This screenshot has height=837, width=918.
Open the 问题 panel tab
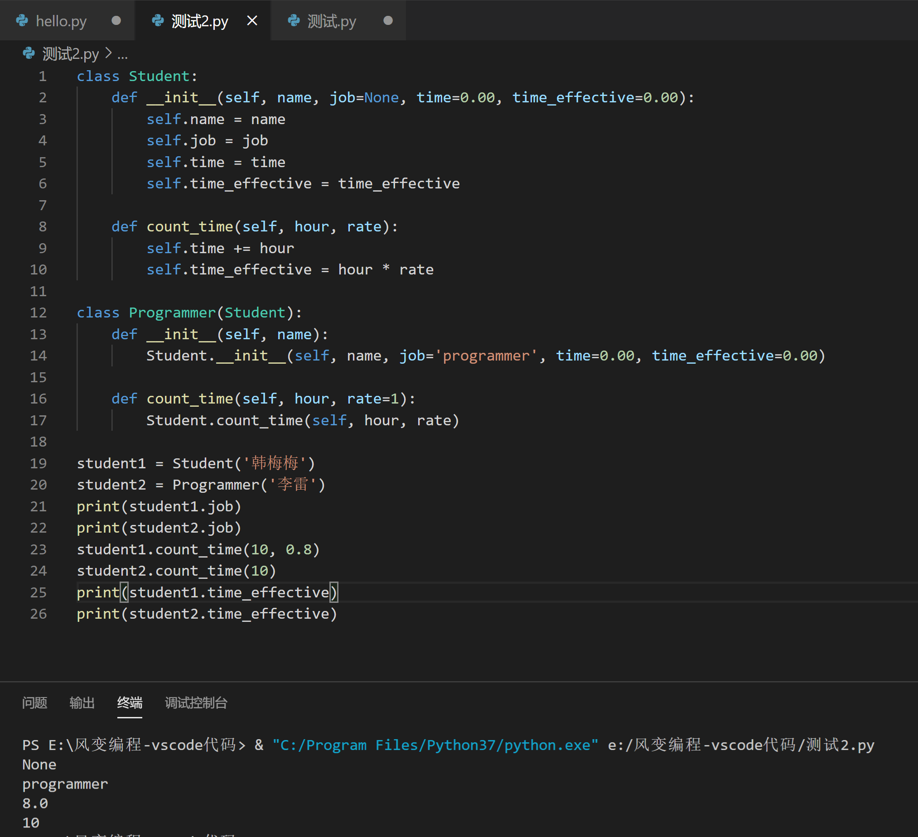click(34, 703)
